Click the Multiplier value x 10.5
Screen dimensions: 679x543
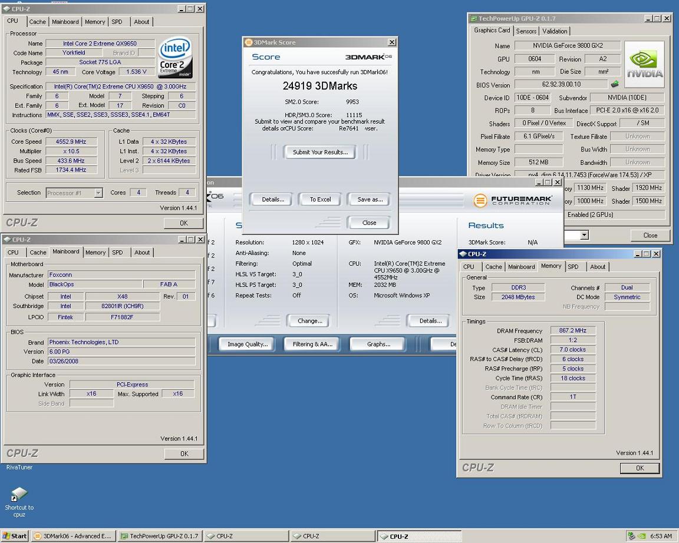pyautogui.click(x=71, y=151)
